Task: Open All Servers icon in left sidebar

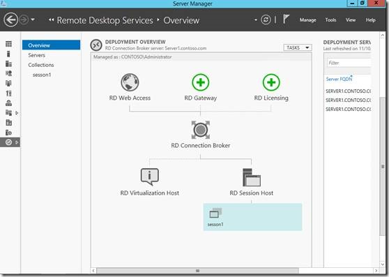Action: pyautogui.click(x=8, y=63)
